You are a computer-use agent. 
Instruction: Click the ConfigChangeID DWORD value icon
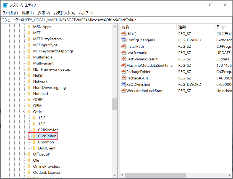pos(123,40)
